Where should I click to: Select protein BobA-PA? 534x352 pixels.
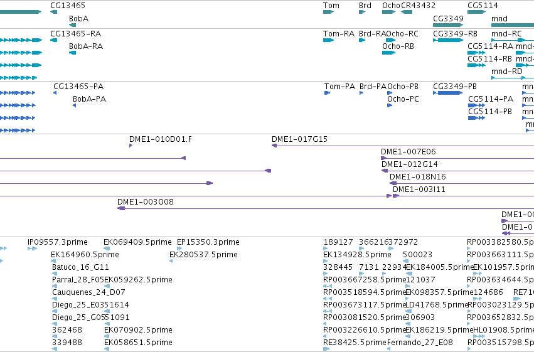pyautogui.click(x=89, y=99)
